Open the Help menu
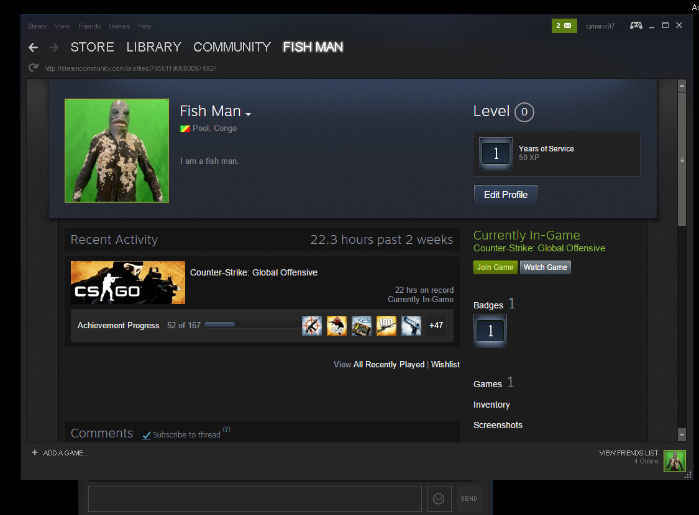Screen dimensions: 699x515 coord(144,26)
